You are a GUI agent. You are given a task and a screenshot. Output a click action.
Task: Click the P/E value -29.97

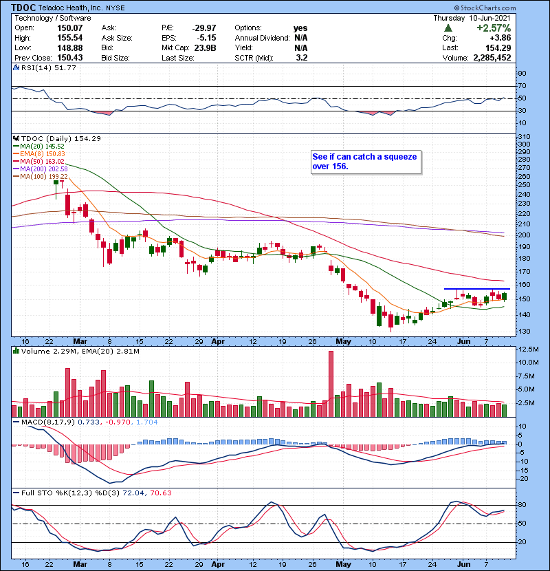click(204, 28)
